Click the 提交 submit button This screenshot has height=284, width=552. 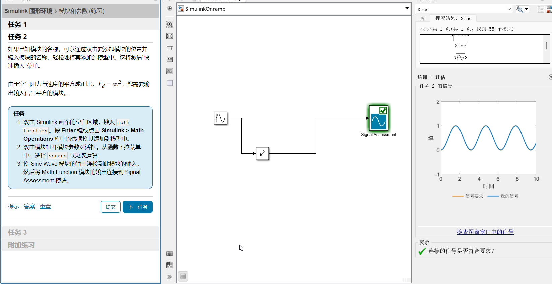tap(111, 207)
